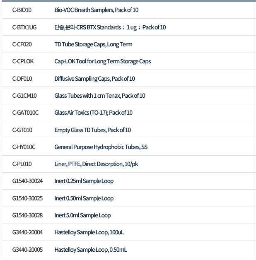Select Diffusive Sampling Caps, Pack of 10
Viewport: 256px width, 260px height.
94,79
